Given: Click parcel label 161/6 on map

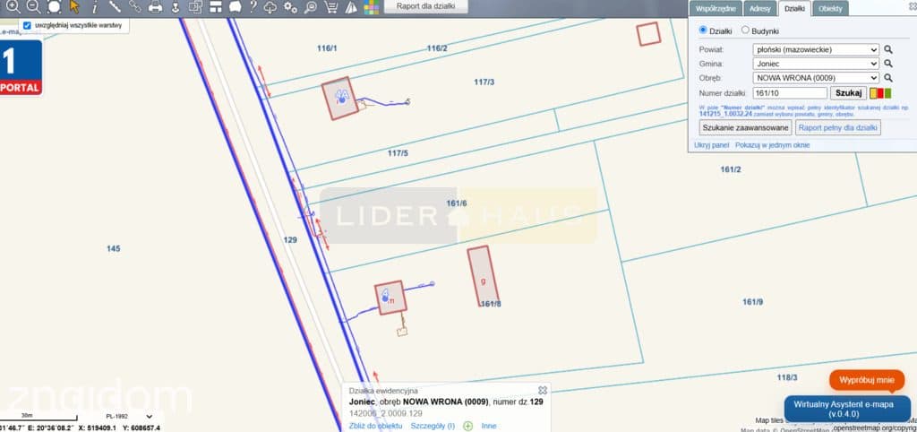Looking at the screenshot, I should (x=457, y=203).
